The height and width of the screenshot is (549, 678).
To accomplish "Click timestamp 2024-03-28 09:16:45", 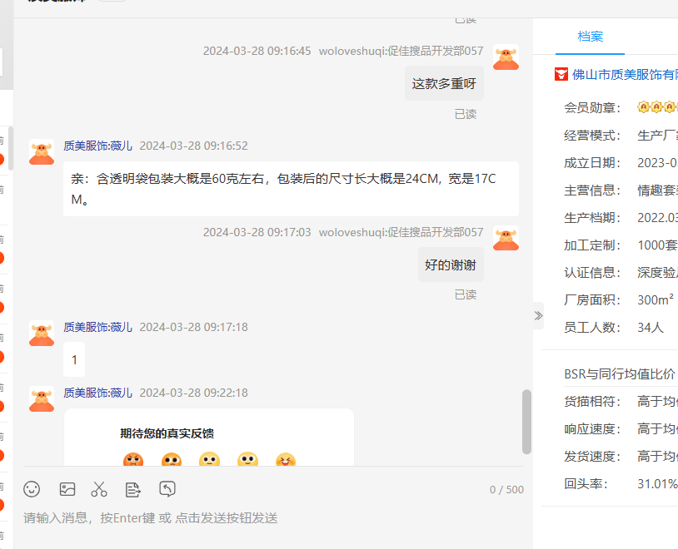I will point(257,51).
